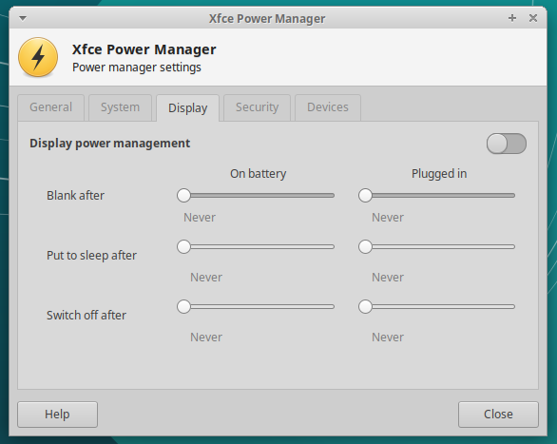Open the System tab
This screenshot has height=444, width=557.
tap(120, 107)
